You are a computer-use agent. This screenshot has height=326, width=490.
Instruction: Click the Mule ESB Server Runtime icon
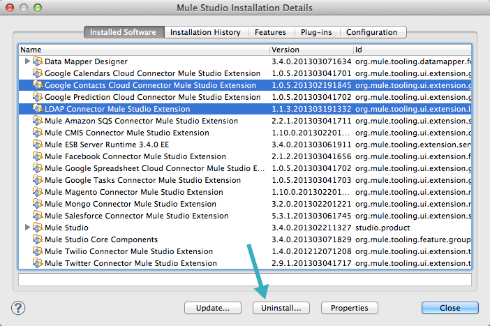pos(38,145)
